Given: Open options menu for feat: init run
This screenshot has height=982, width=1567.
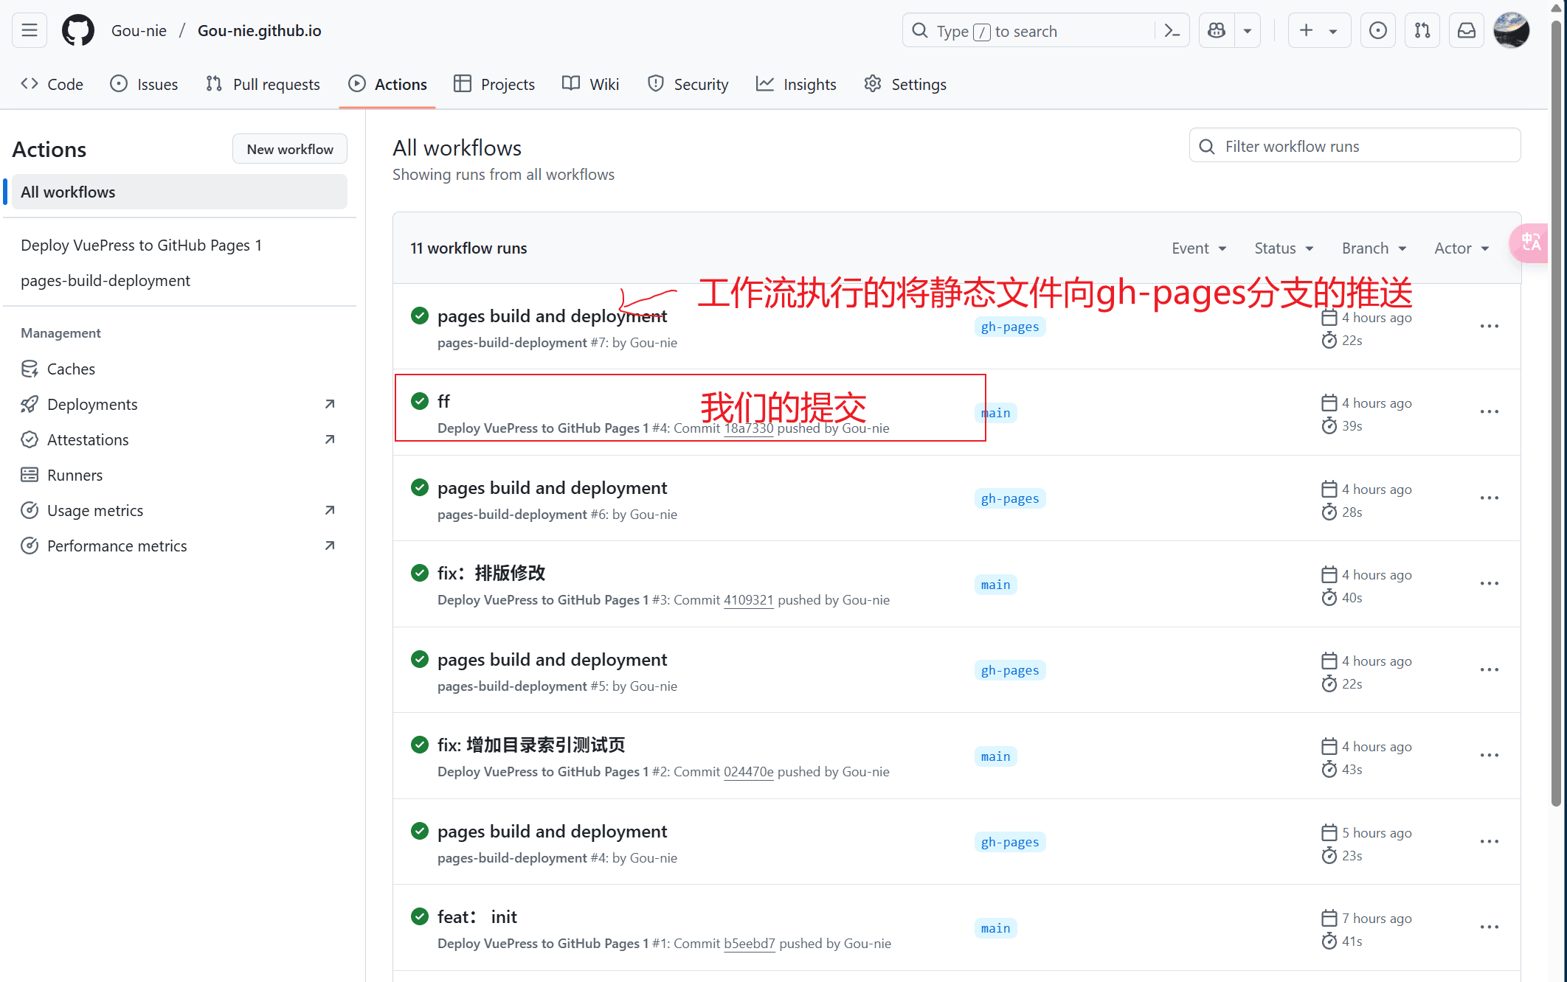Looking at the screenshot, I should (1489, 927).
